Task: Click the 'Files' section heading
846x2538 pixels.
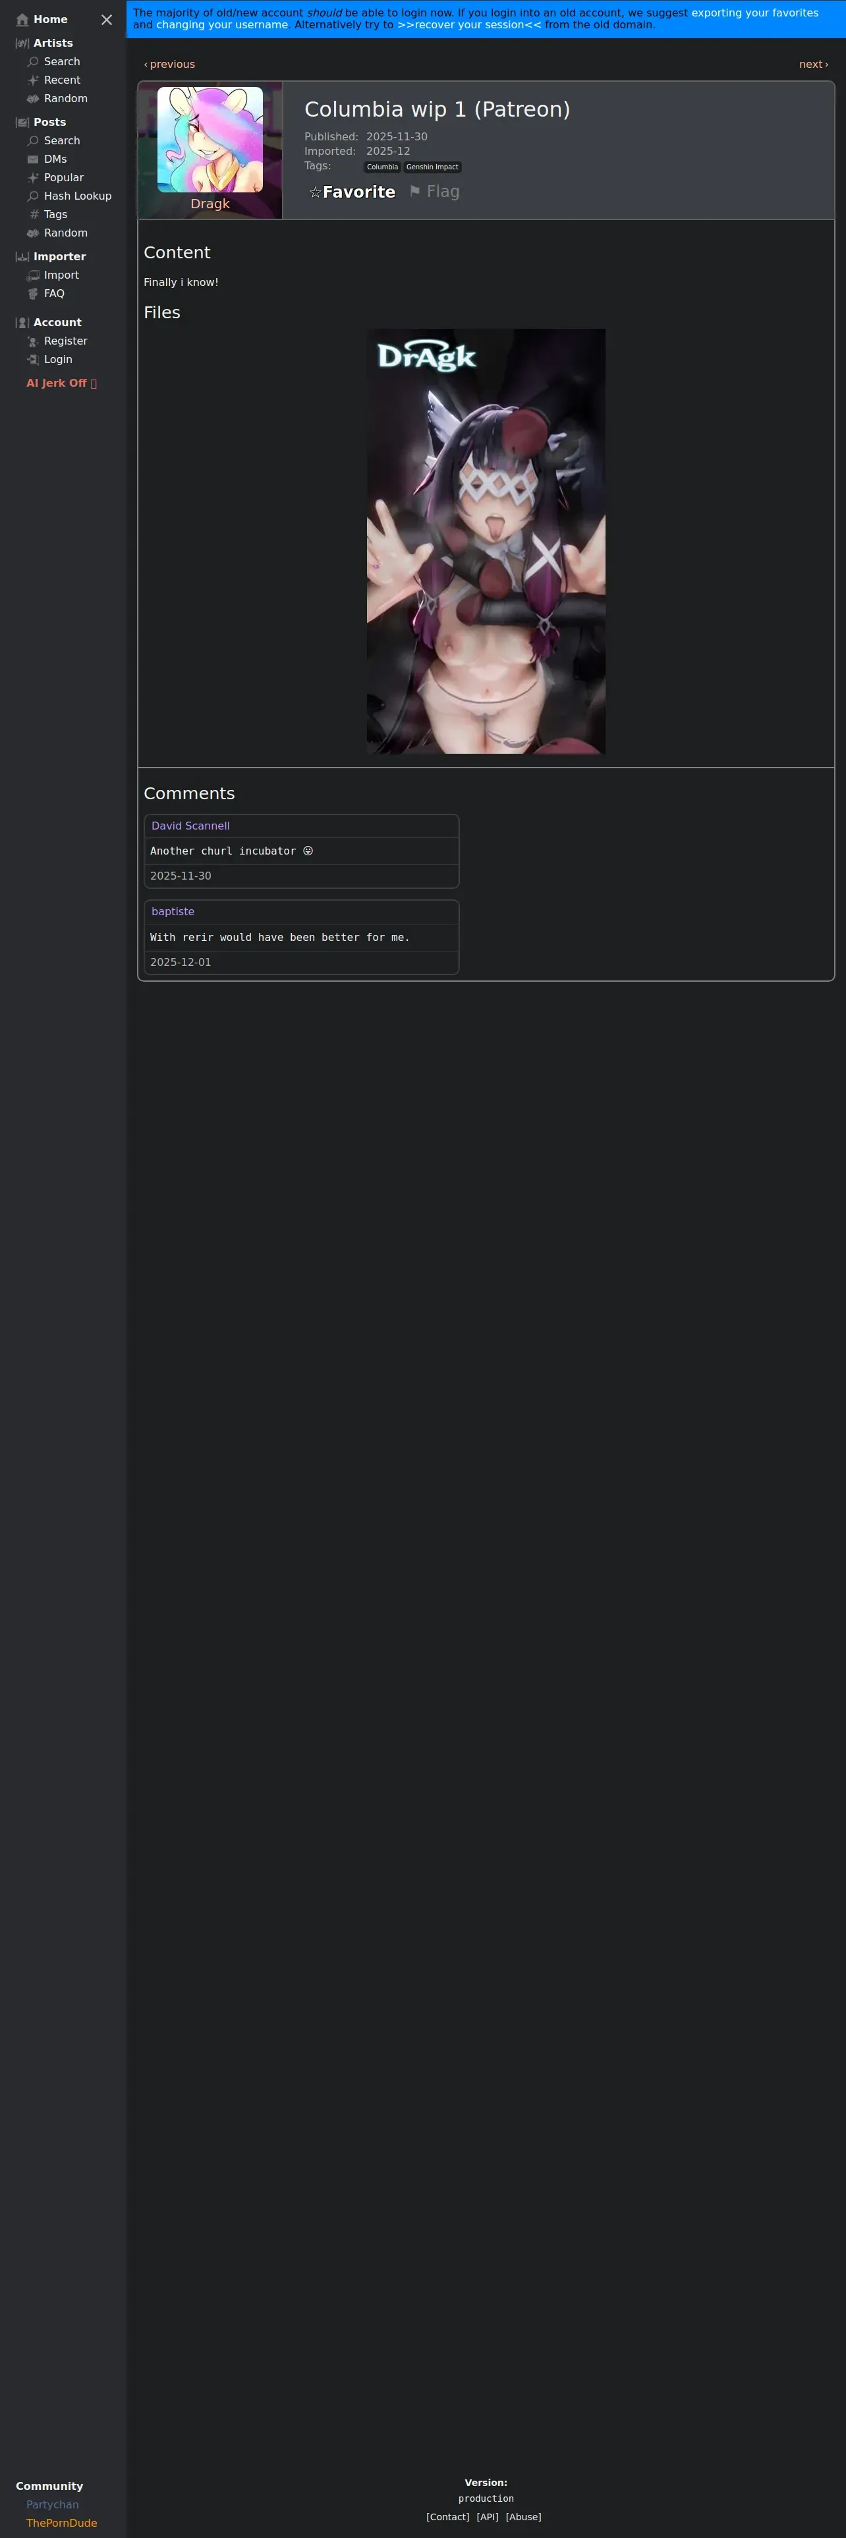Action: click(x=161, y=312)
